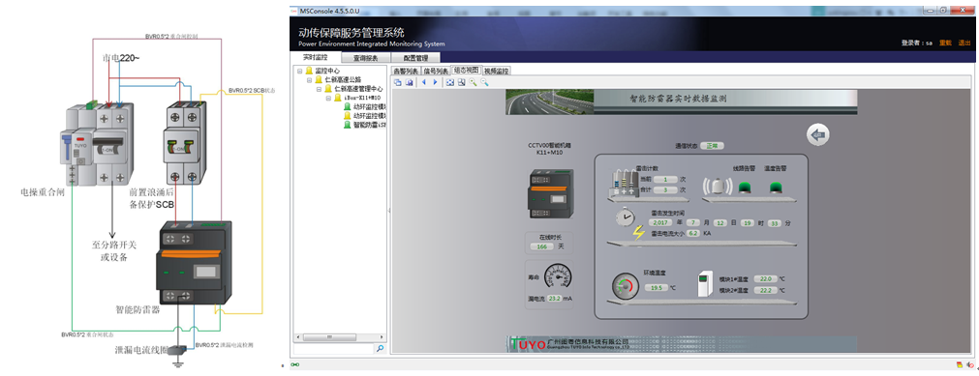
Task: Click the blue left arrow toolbar icon
Action: [x=424, y=82]
